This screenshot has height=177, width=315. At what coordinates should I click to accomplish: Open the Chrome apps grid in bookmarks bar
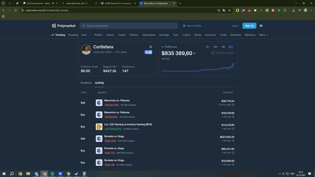pos(3,16)
